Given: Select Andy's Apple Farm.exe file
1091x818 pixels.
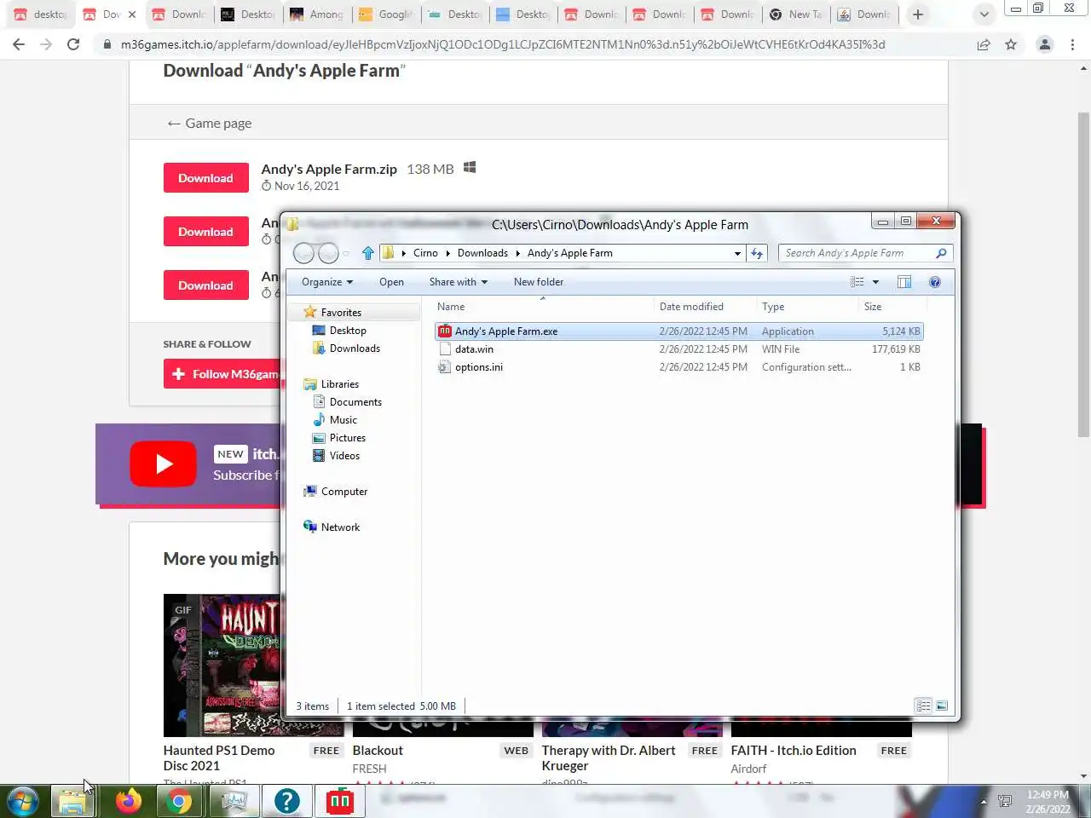Looking at the screenshot, I should [x=678, y=331].
